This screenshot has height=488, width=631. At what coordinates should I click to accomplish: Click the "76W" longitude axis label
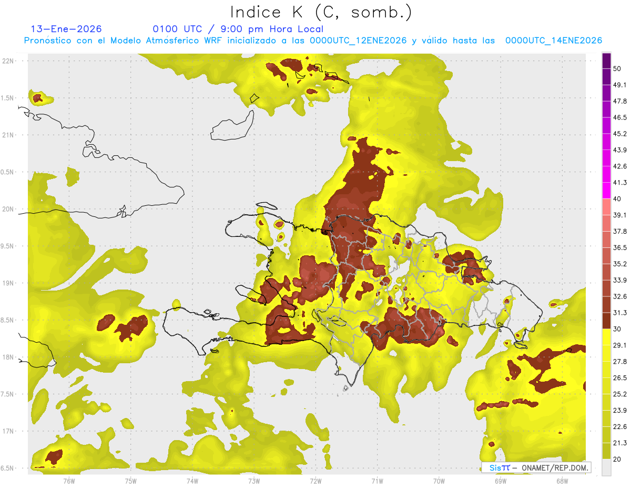coord(69,481)
